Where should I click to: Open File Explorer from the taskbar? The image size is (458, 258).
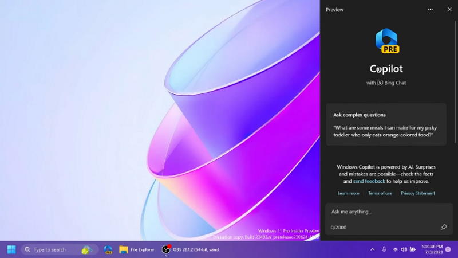[x=137, y=249]
